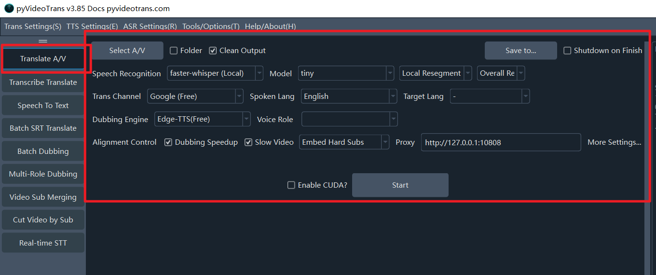Open the Trans Settings menu

[x=33, y=27]
